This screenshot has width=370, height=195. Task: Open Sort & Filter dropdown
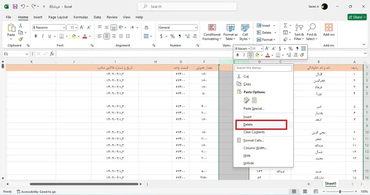click(299, 32)
